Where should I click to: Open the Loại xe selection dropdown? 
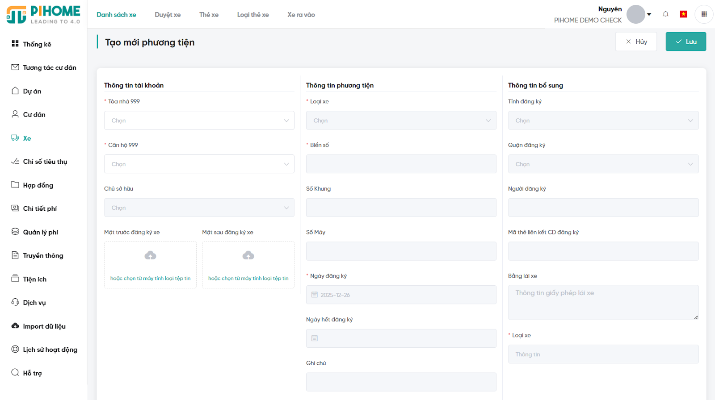pos(401,121)
